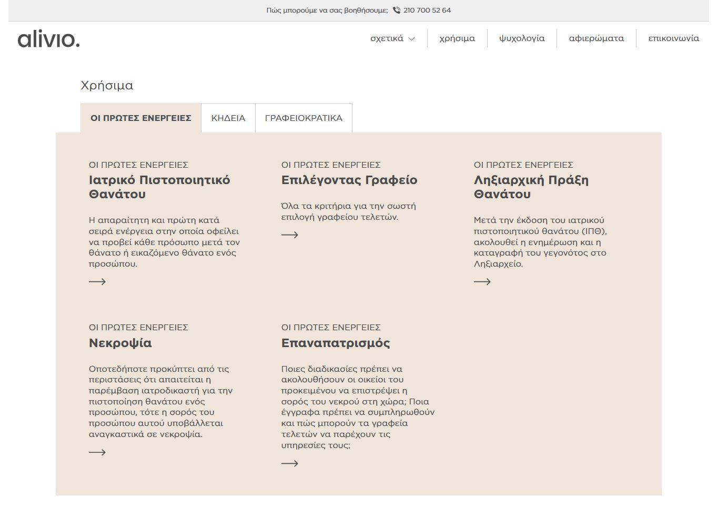Call phone number 210 700 52 64

click(427, 11)
